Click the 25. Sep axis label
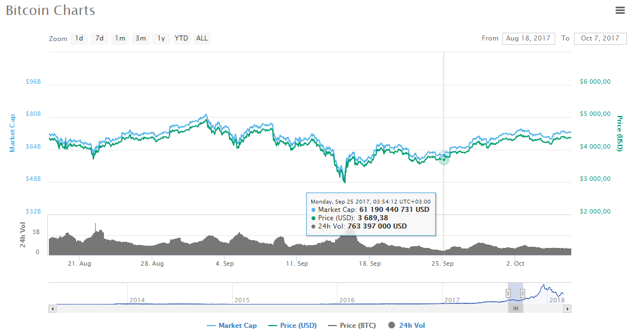633x335 pixels. pyautogui.click(x=442, y=263)
